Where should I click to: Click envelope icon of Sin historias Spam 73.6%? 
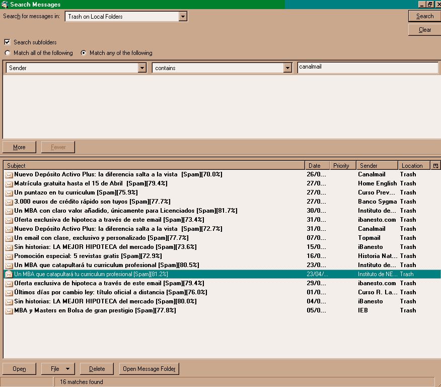click(9, 247)
